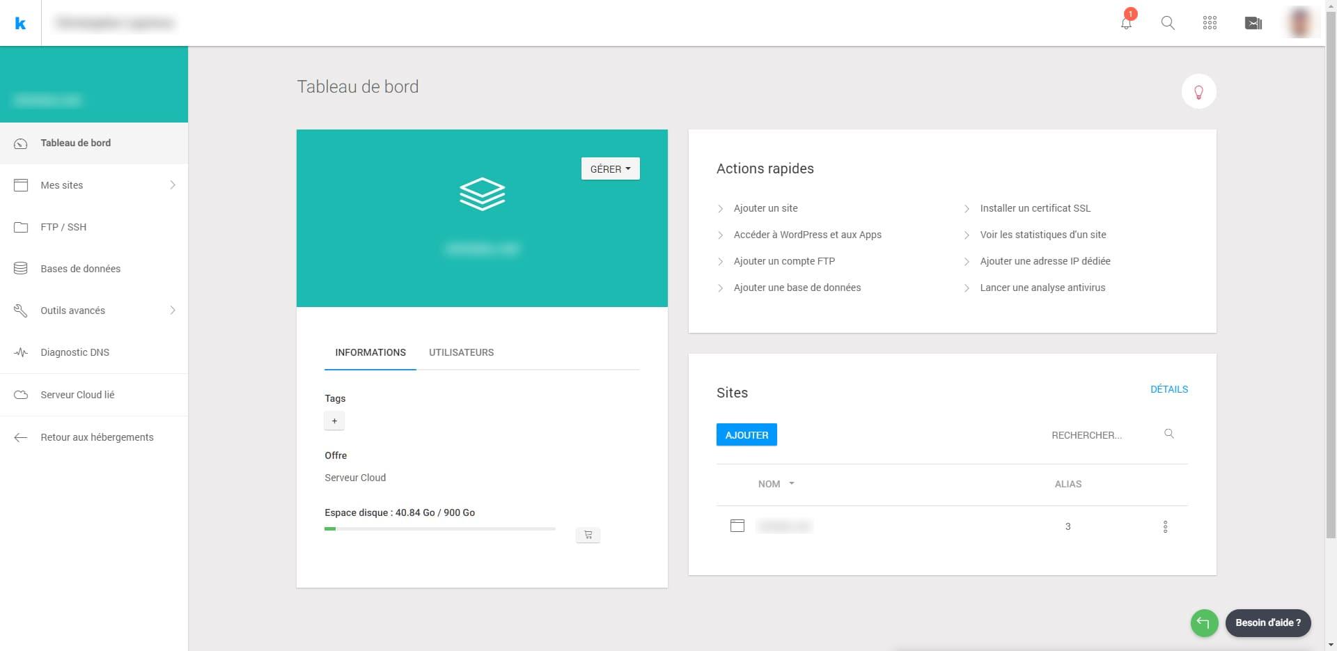Open the apps grid menu icon
Screen dimensions: 1337x651
point(1210,23)
